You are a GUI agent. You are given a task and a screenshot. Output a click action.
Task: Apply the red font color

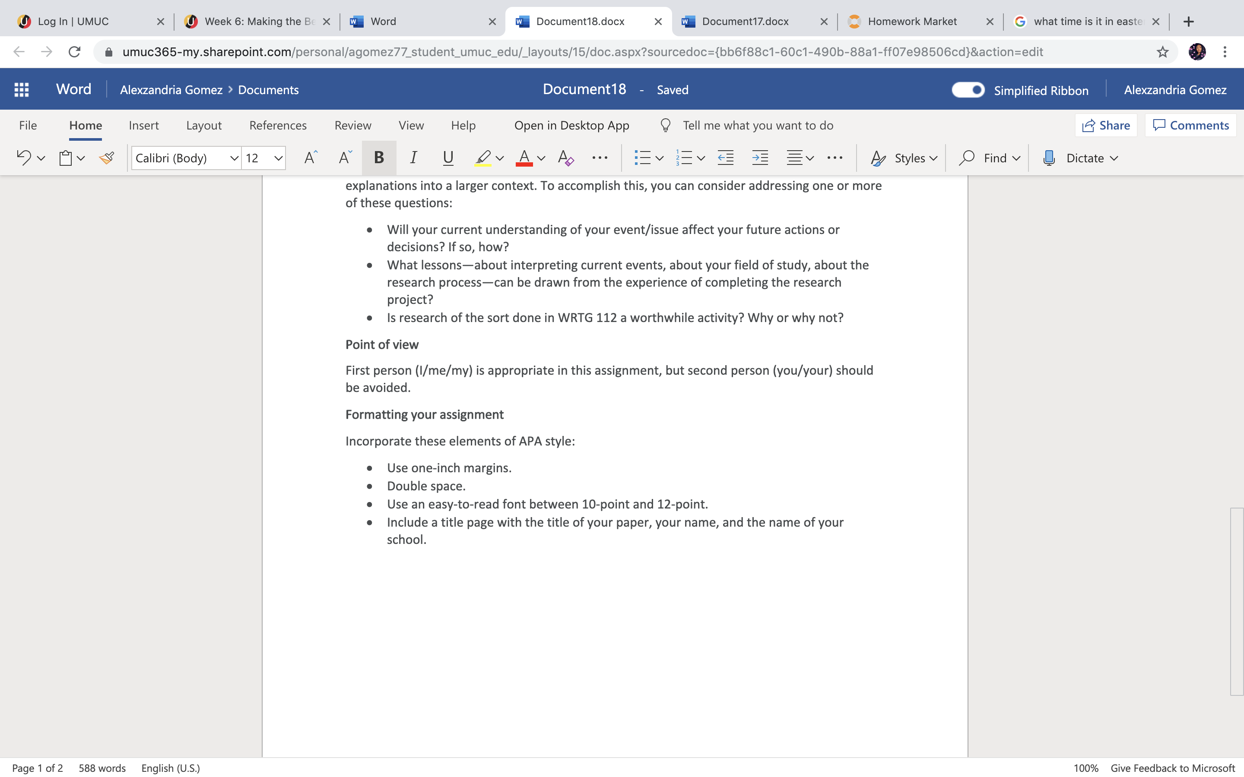pyautogui.click(x=524, y=158)
